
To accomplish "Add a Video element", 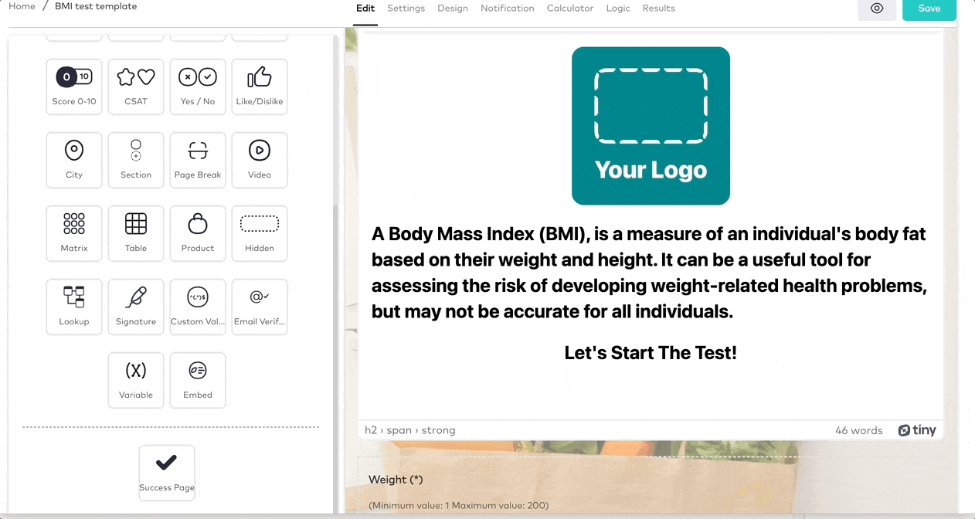I will [x=260, y=160].
